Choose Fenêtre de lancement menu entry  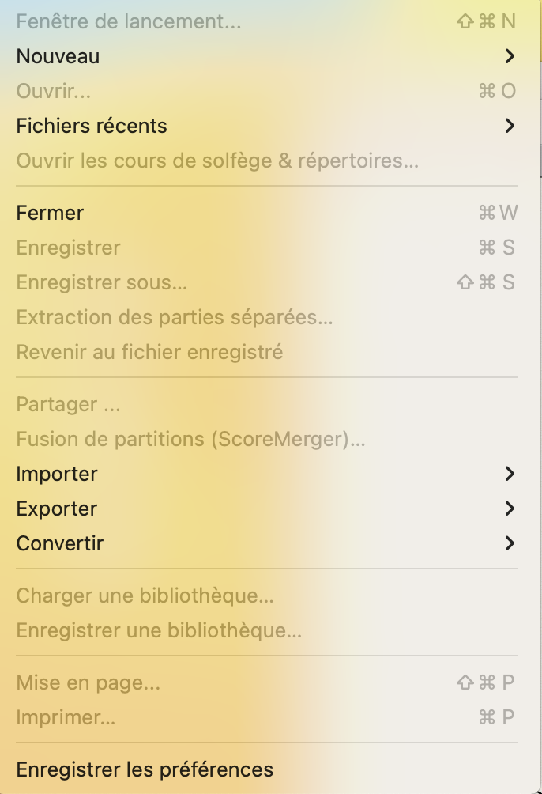129,21
